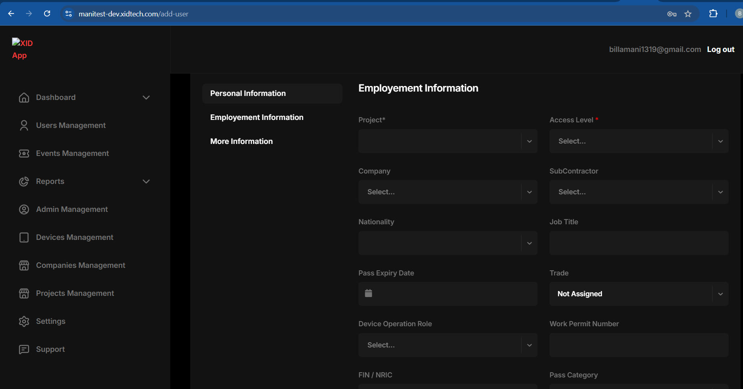The height and width of the screenshot is (389, 743).
Task: Open the Trade dropdown showing Not Assigned
Action: click(x=638, y=294)
